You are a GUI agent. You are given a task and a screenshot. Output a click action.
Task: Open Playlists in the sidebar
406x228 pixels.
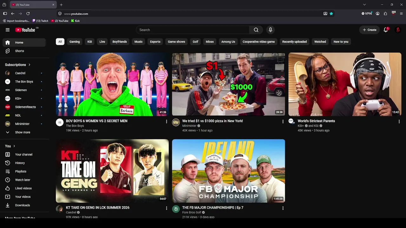pyautogui.click(x=25, y=171)
